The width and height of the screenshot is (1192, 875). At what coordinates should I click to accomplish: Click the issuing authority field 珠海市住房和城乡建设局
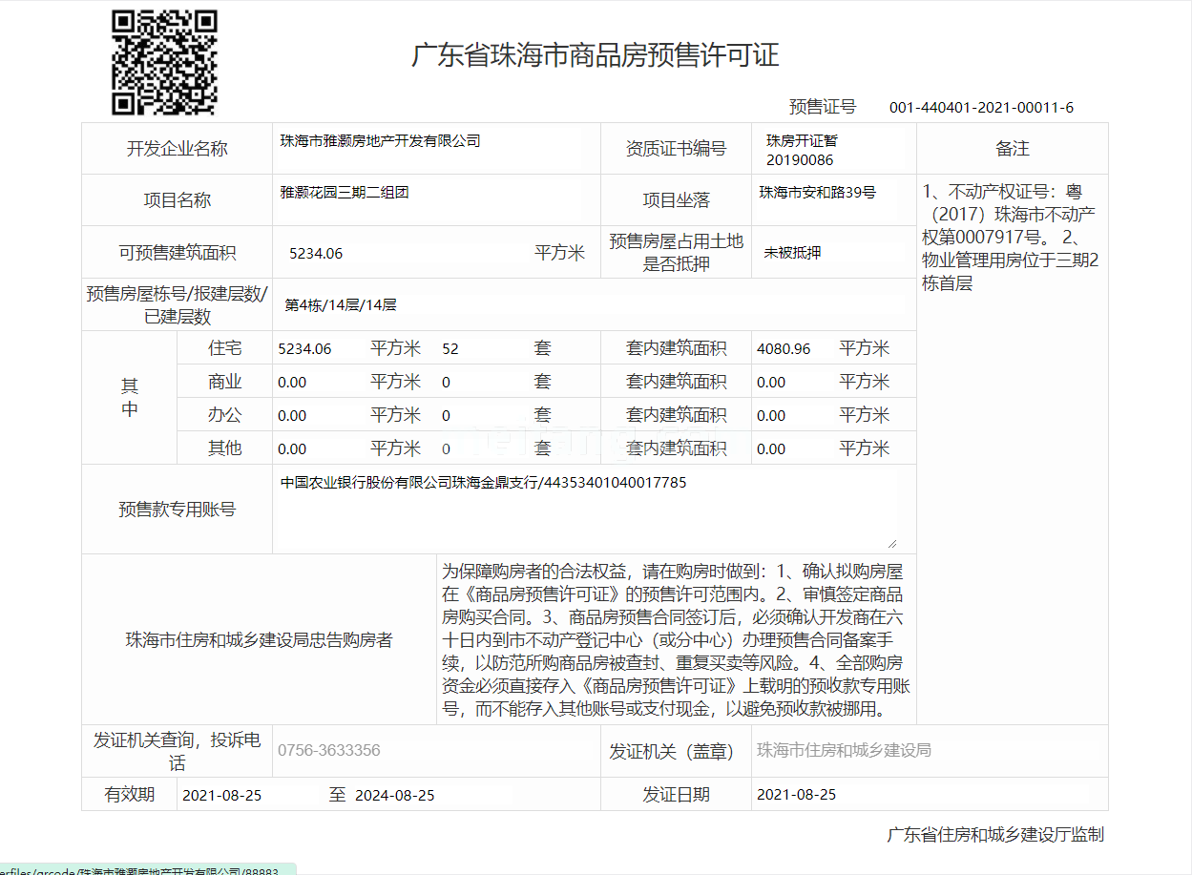pyautogui.click(x=844, y=750)
